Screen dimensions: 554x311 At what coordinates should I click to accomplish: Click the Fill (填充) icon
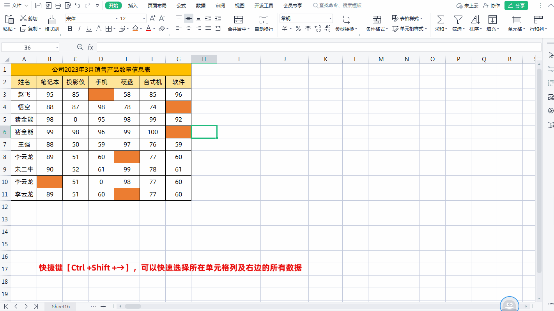pos(493,20)
